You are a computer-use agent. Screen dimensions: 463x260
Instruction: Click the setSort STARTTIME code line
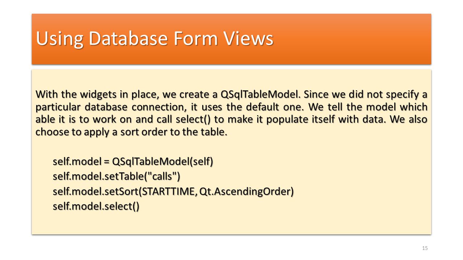point(173,191)
